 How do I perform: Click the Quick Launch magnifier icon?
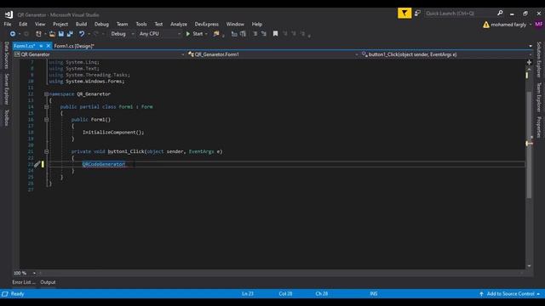500,14
